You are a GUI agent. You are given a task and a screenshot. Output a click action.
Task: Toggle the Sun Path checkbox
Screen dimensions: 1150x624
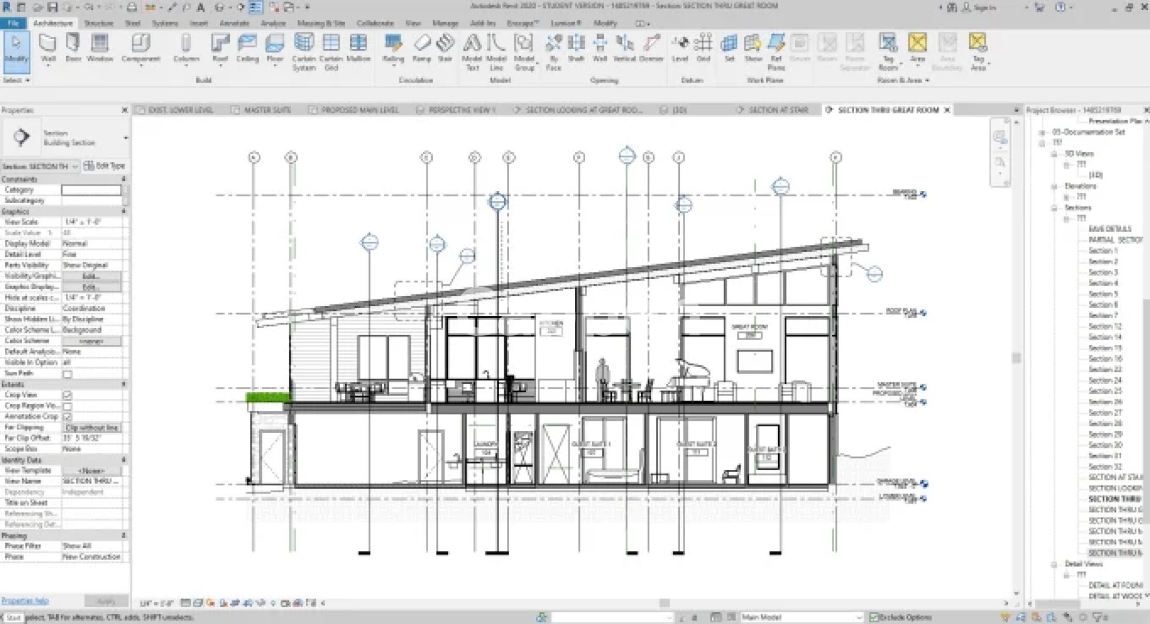[68, 374]
